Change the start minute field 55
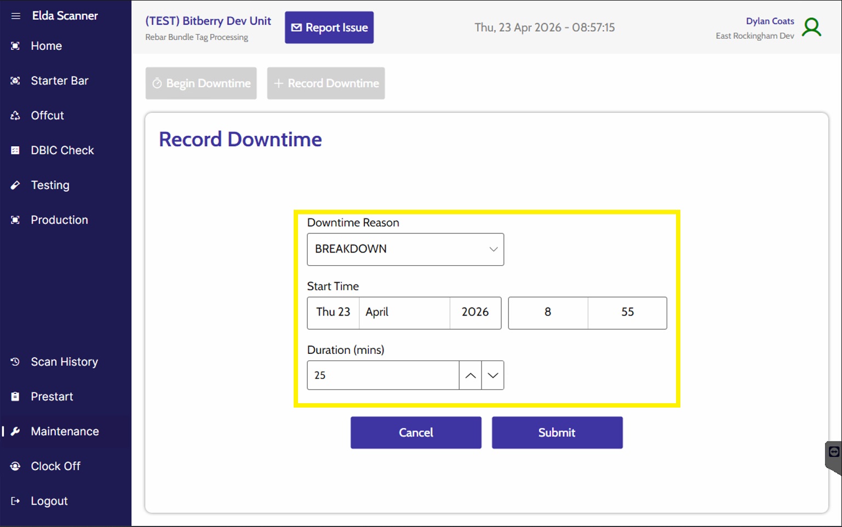842x527 pixels. click(627, 313)
